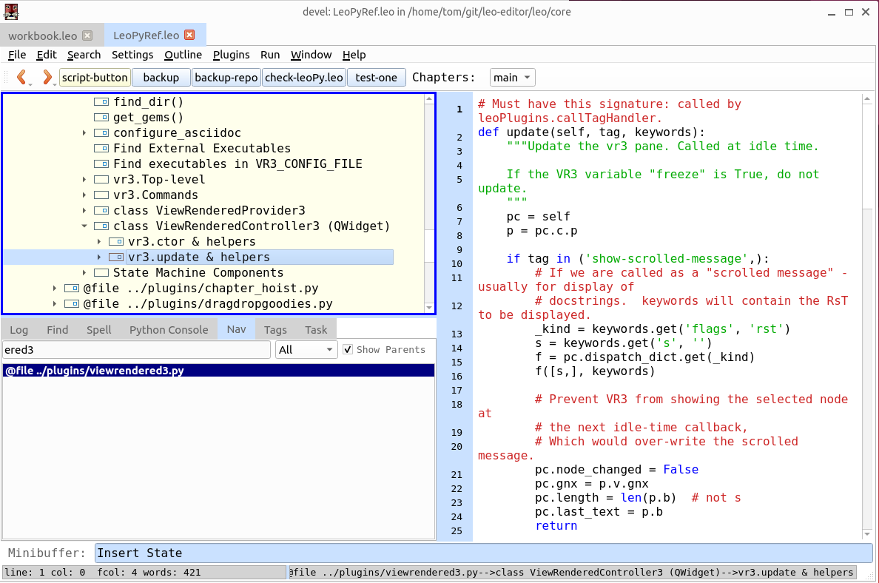The width and height of the screenshot is (879, 583).
Task: Click inside the Minibuffer input field
Action: pos(296,553)
